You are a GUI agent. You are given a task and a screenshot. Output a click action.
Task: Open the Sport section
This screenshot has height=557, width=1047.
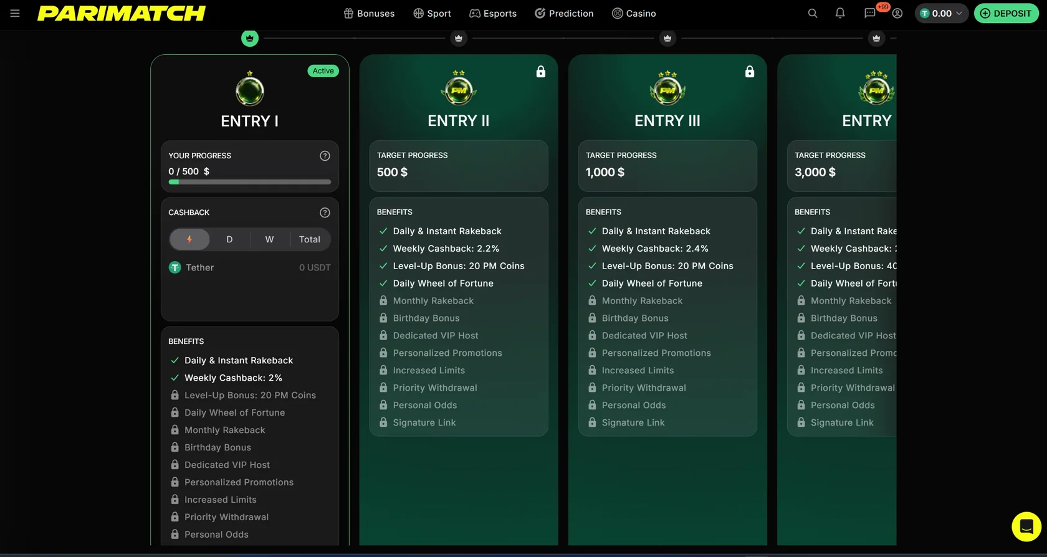point(432,13)
